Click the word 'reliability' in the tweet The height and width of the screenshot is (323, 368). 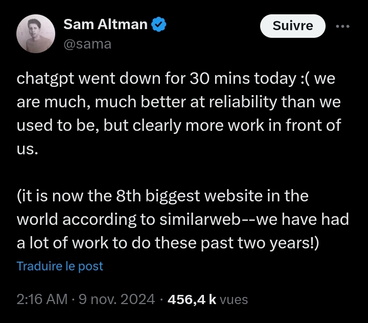[x=243, y=102]
